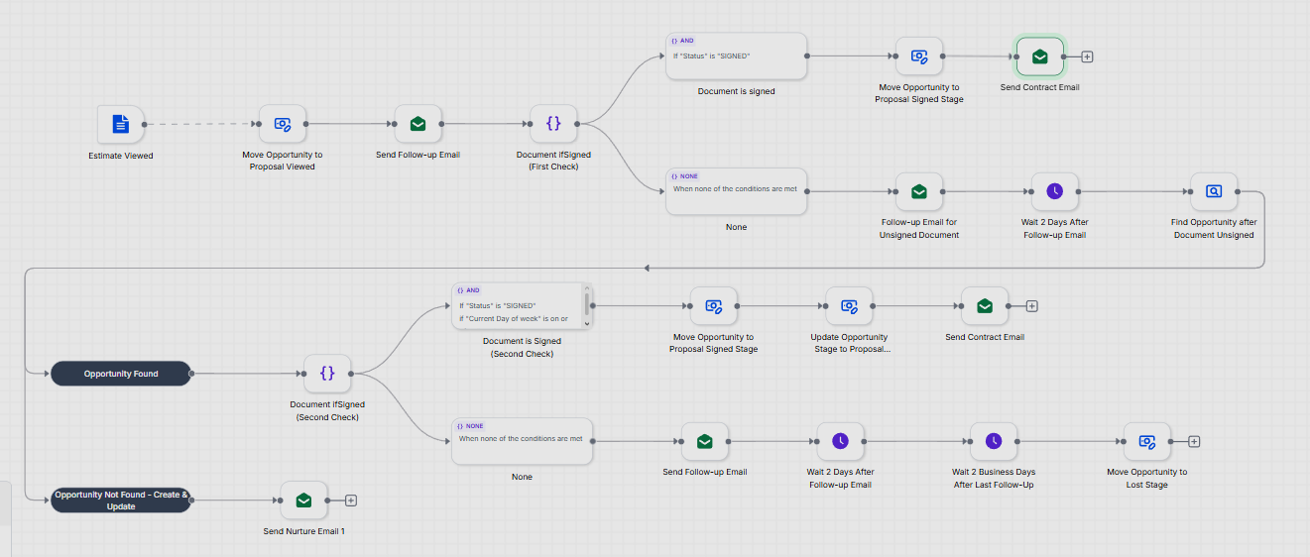Add step after second-branch Send Contract Email
The width and height of the screenshot is (1310, 557).
(x=1031, y=306)
